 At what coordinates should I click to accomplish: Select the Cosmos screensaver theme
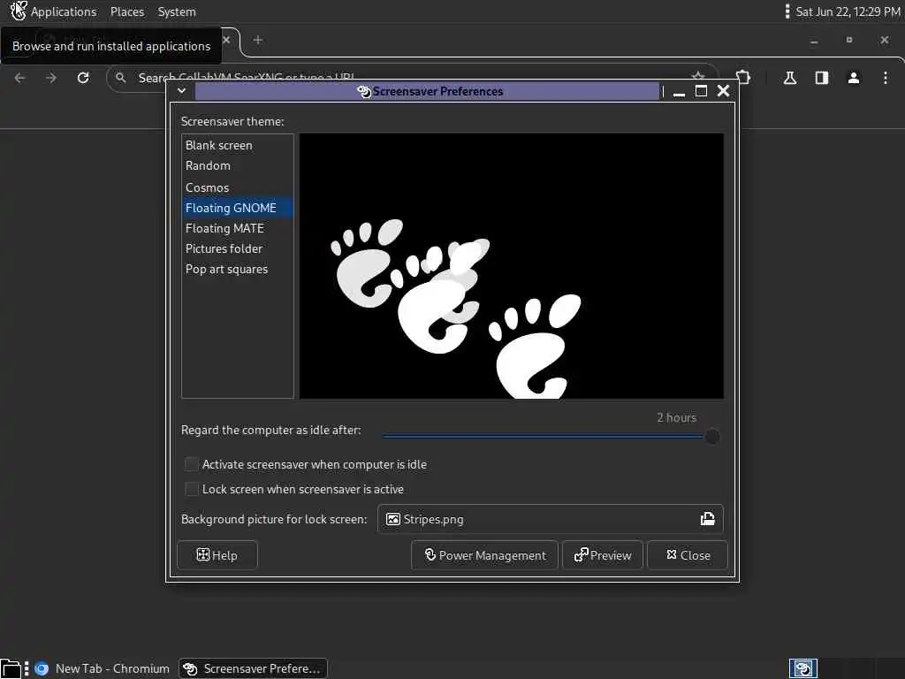[237, 187]
